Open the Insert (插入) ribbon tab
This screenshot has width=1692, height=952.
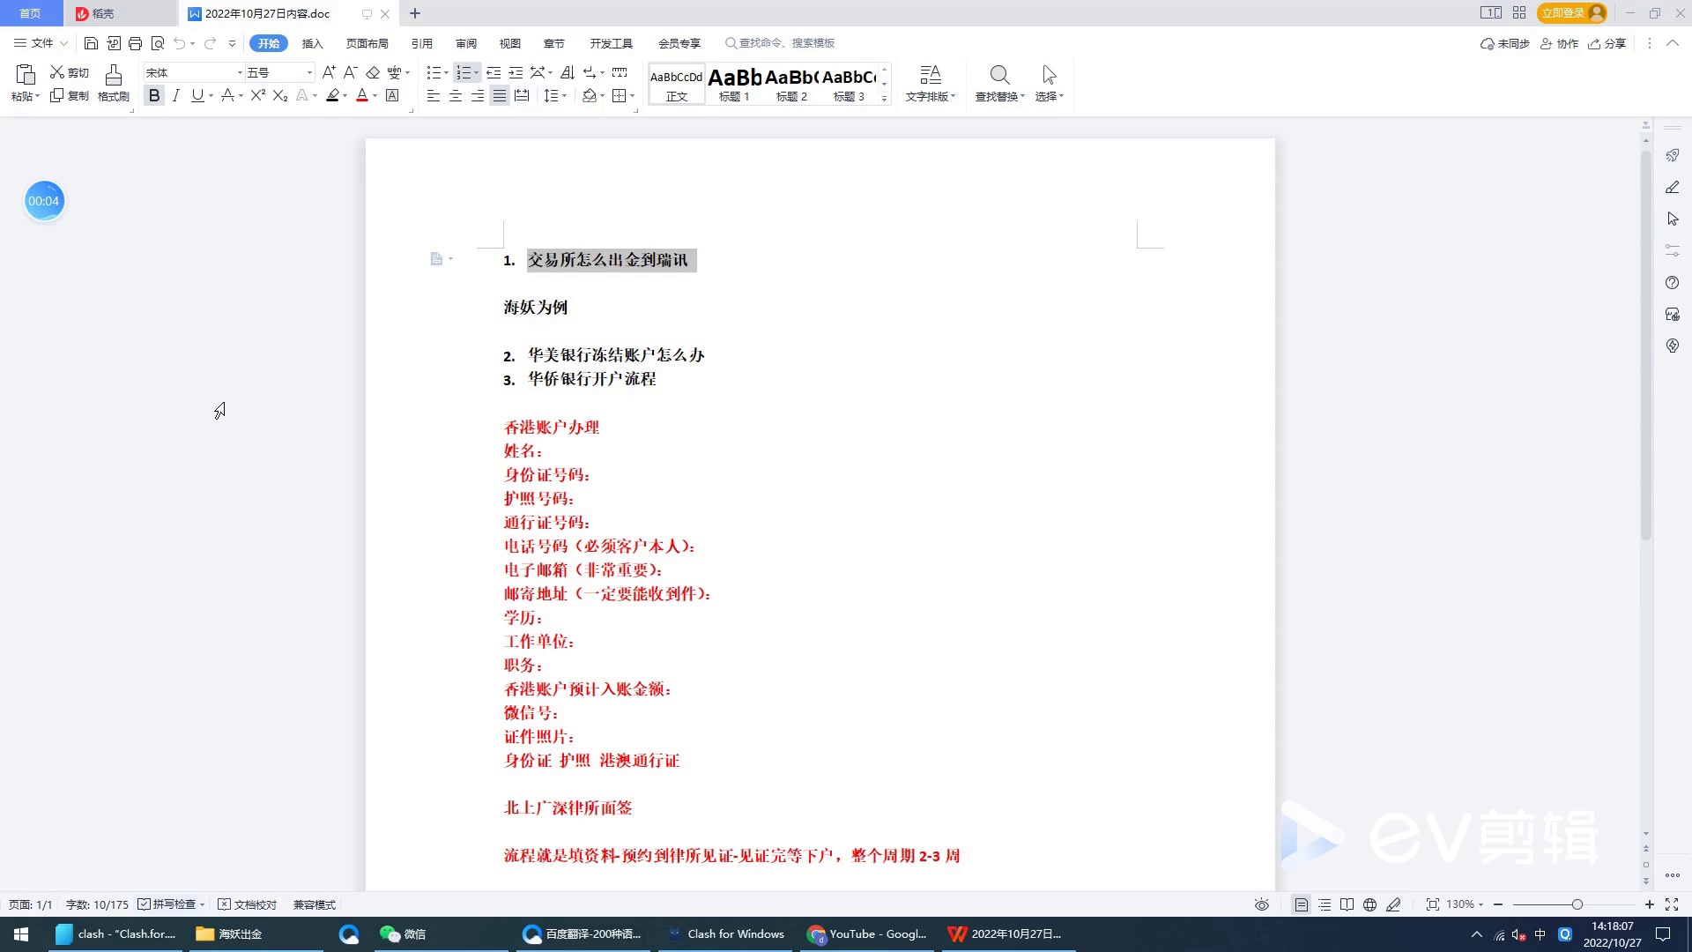tap(312, 43)
